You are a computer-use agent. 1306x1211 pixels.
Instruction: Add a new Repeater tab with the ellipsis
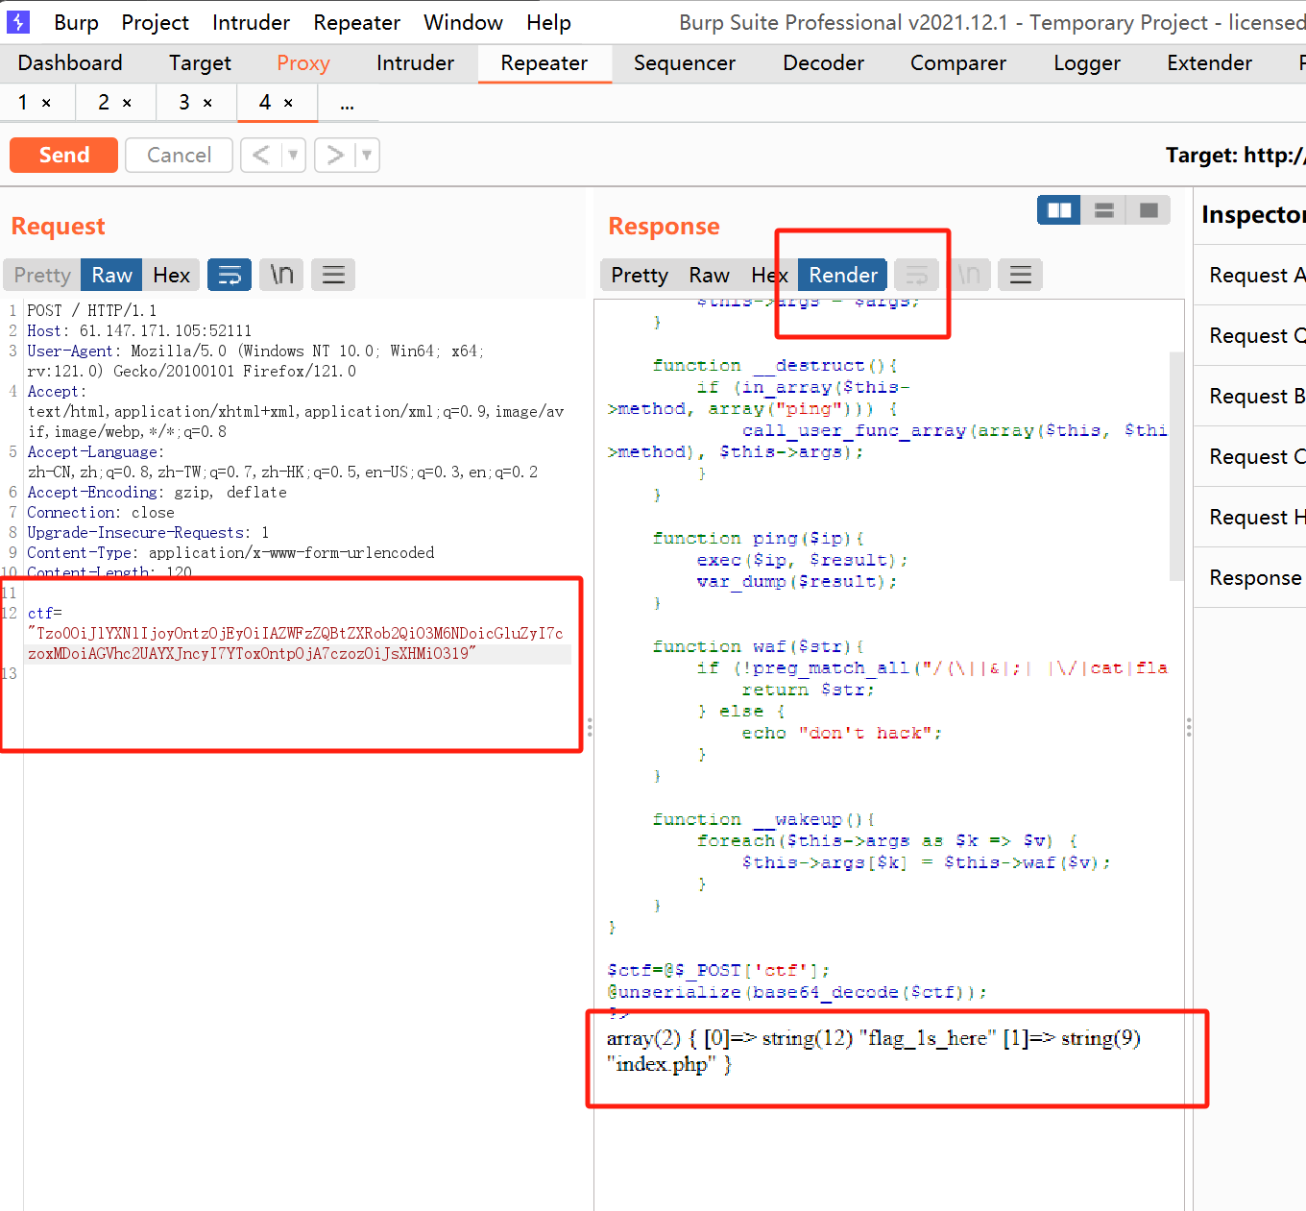tap(347, 104)
